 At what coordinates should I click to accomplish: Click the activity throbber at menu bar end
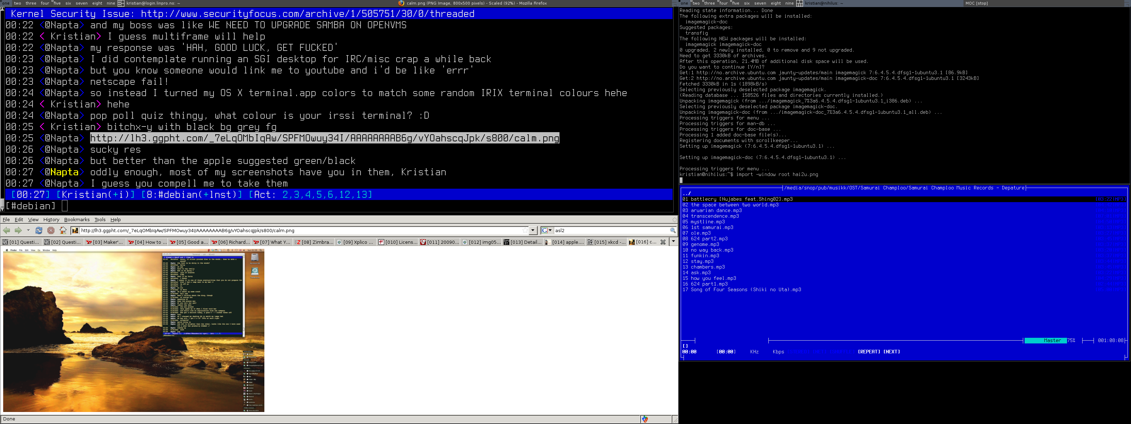click(x=674, y=219)
